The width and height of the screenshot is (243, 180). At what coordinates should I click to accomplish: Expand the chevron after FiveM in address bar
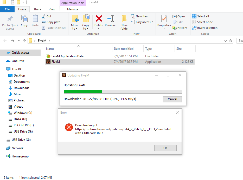coord(49,41)
